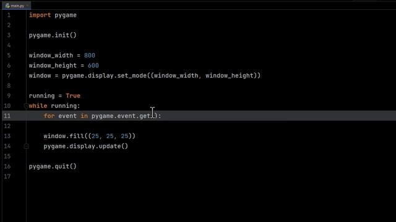
Task: Click line number 17 in the gutter
Action: tap(7, 176)
